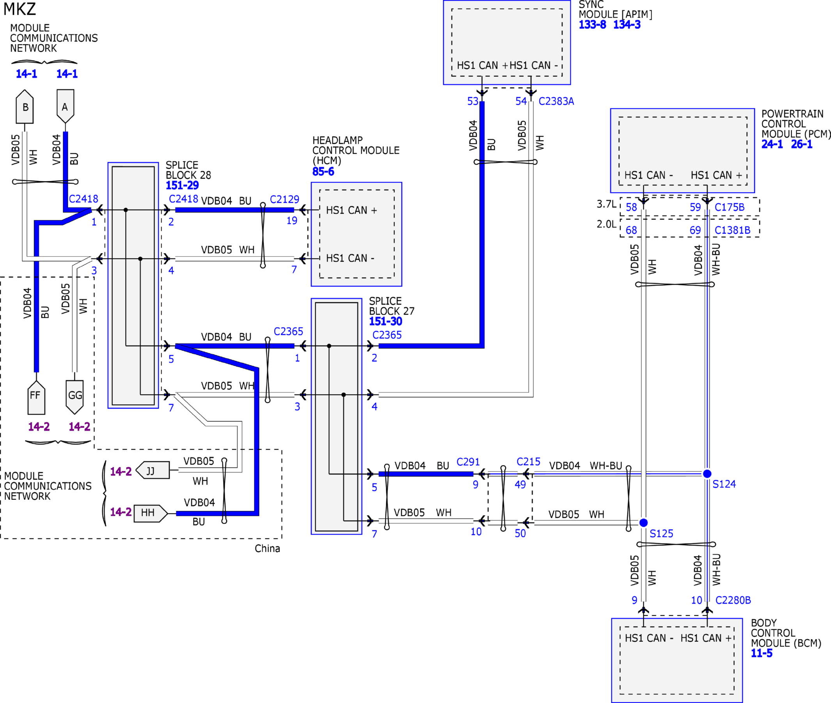Click the SYNC MODULE [APIM] title
Viewport: 831px width, 703px height.
(x=615, y=10)
